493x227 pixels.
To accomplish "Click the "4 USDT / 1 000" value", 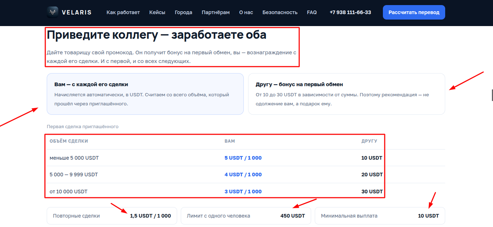I will click(243, 175).
